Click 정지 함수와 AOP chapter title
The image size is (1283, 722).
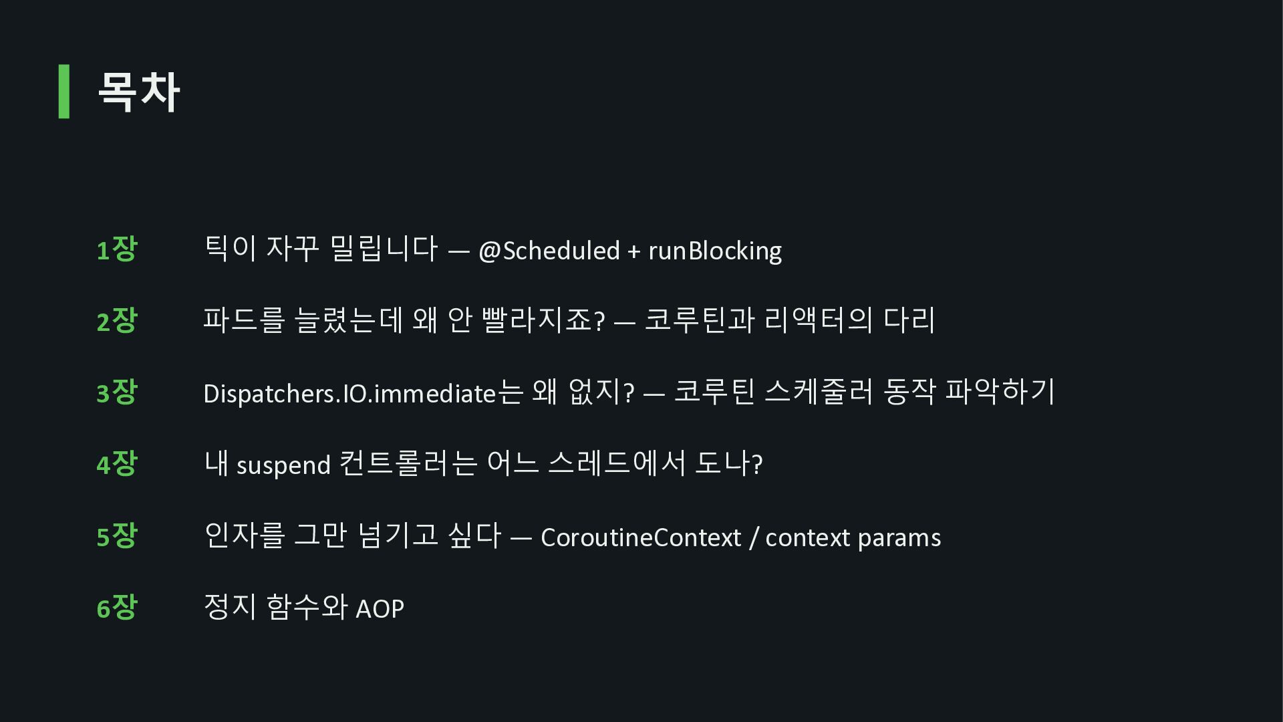[x=304, y=607]
